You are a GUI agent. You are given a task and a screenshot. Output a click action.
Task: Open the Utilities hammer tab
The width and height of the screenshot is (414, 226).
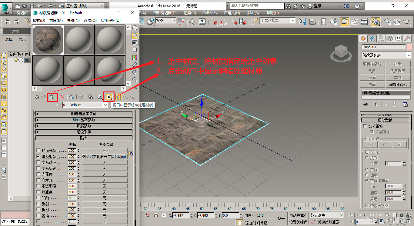pos(407,38)
